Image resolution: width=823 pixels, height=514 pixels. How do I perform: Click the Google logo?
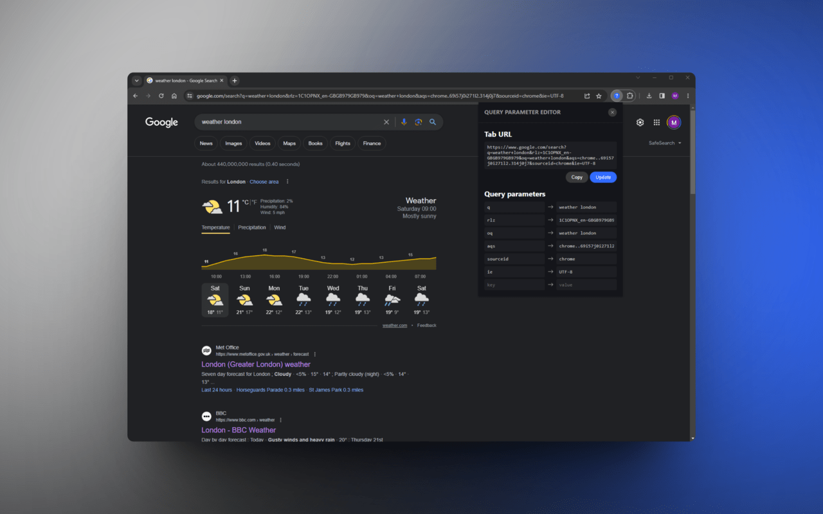coord(161,122)
